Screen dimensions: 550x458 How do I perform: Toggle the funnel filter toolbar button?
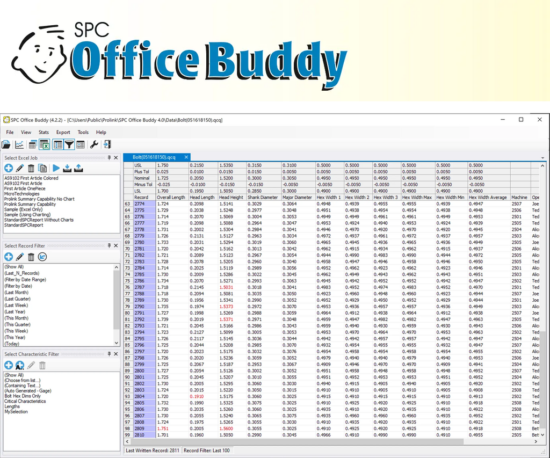[69, 144]
